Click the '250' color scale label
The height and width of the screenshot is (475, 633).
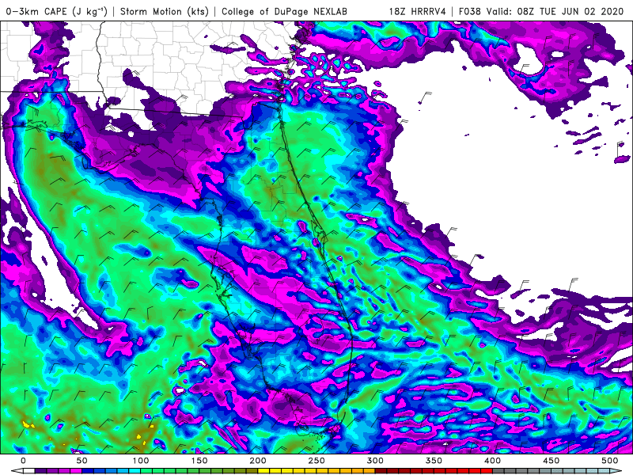316,461
